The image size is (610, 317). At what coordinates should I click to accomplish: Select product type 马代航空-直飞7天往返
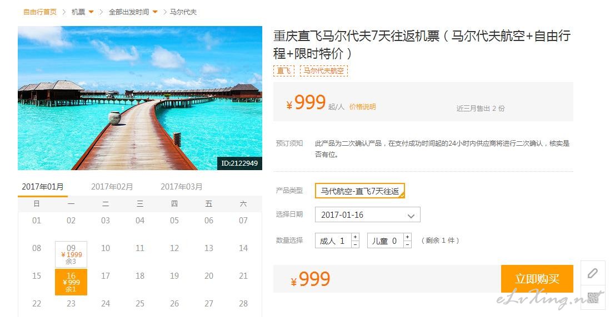click(360, 191)
